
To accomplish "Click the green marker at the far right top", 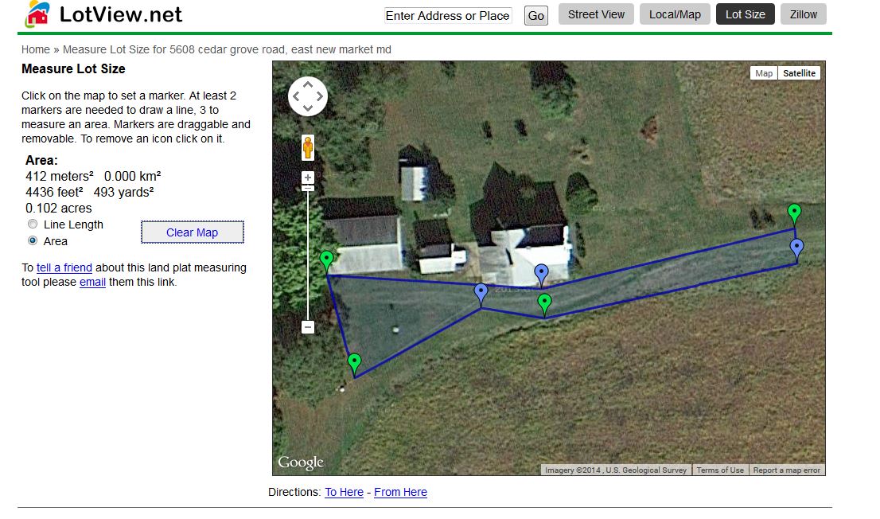I will (794, 216).
